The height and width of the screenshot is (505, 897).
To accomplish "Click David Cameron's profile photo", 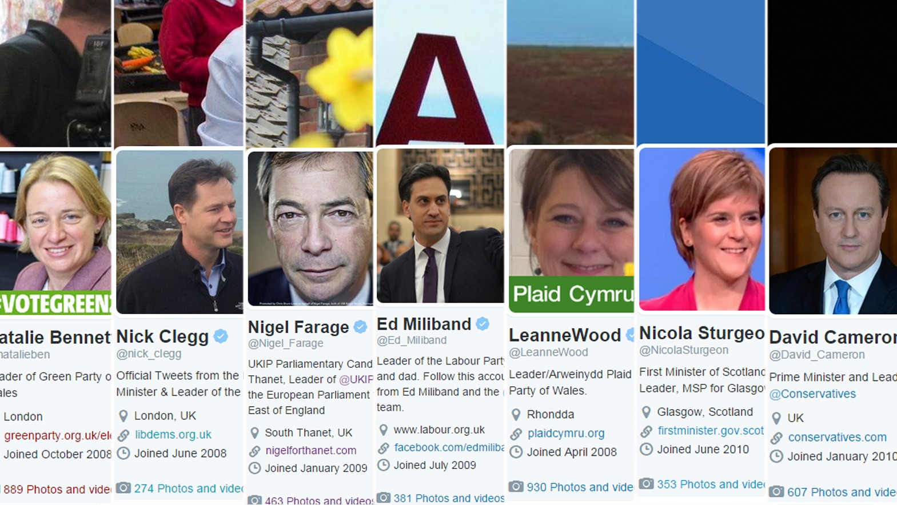I will tap(833, 231).
